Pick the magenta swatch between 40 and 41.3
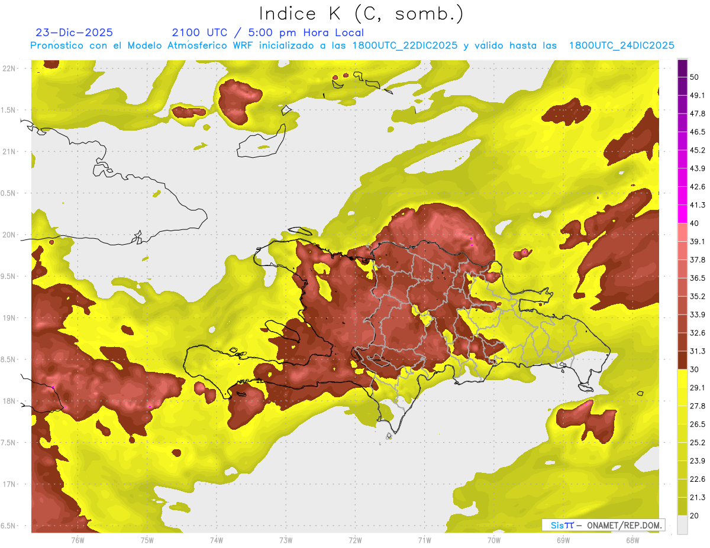710x548 pixels. click(x=682, y=214)
